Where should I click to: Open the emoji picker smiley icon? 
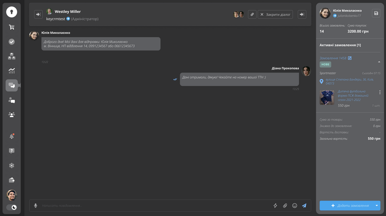click(x=295, y=206)
